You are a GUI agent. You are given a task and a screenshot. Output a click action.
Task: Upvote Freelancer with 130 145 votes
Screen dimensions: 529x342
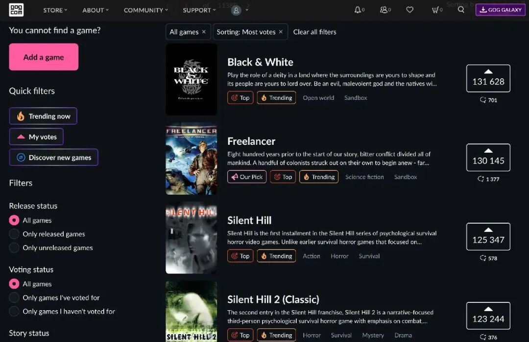tap(488, 158)
